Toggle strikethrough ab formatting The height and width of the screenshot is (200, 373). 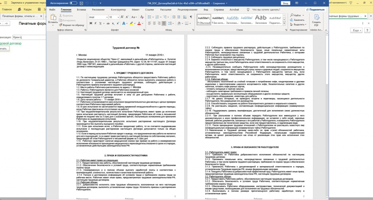point(108,23)
